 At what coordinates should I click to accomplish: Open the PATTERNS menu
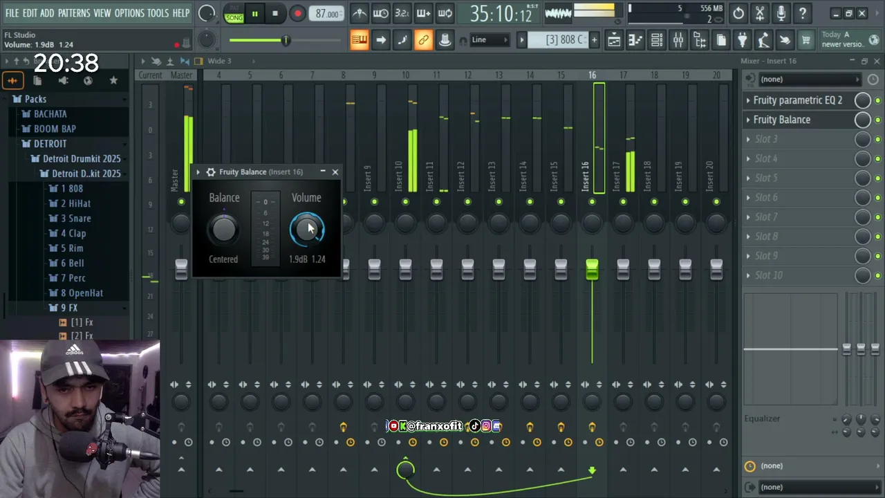point(74,13)
